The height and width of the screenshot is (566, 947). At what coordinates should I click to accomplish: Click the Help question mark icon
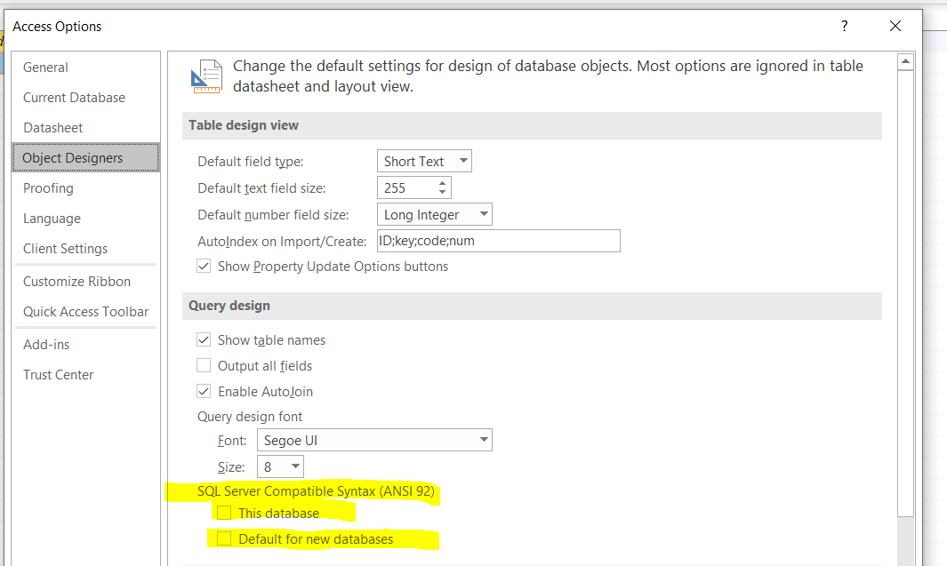844,27
